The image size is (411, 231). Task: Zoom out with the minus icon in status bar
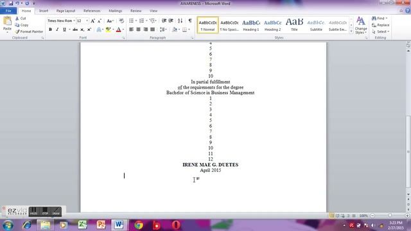[372, 216]
